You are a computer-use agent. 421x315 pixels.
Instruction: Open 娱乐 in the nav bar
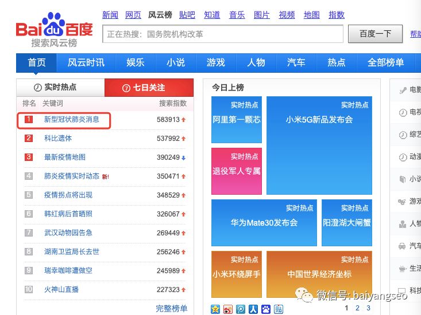coord(136,62)
